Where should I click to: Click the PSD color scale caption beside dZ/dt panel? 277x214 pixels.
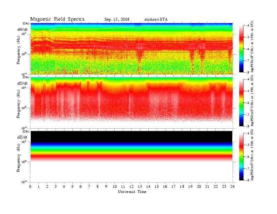(x=252, y=155)
